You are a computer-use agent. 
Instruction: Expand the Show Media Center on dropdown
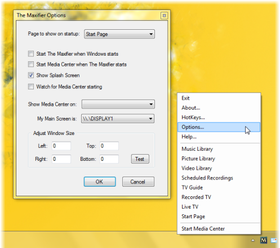[x=118, y=104]
